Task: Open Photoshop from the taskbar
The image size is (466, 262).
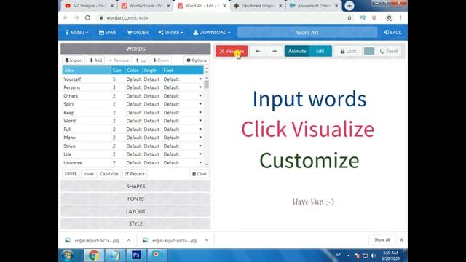Action: 136,255
